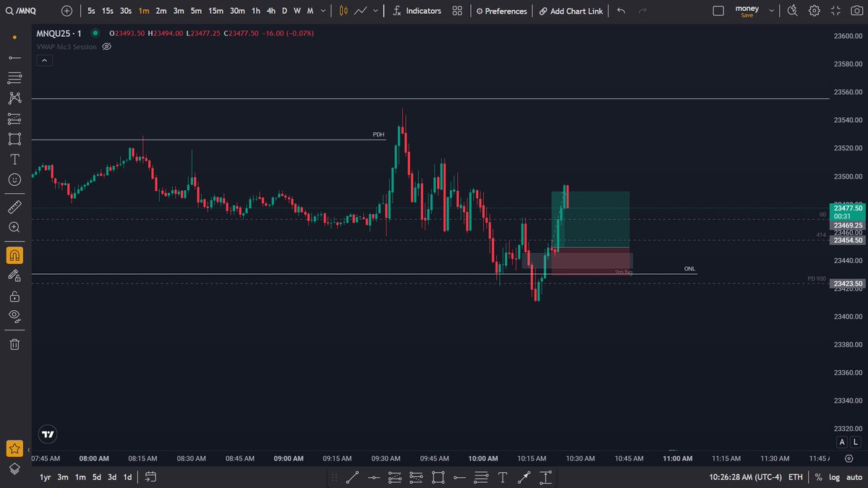Viewport: 868px width, 488px height.
Task: Switch to the 2m interval
Action: (x=161, y=11)
